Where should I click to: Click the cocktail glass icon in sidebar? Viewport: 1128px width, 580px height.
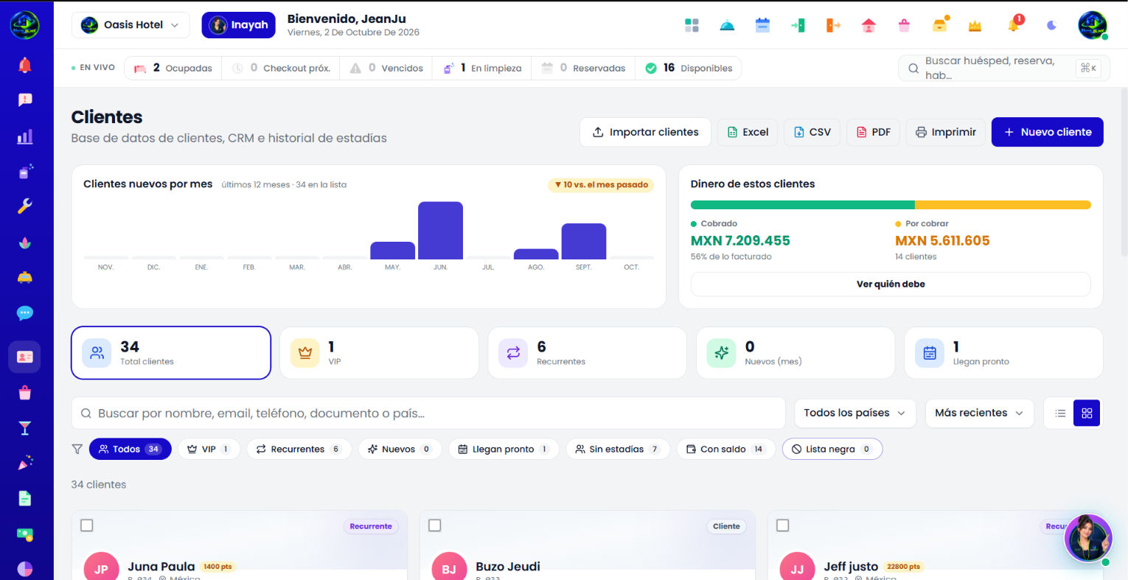tap(25, 428)
